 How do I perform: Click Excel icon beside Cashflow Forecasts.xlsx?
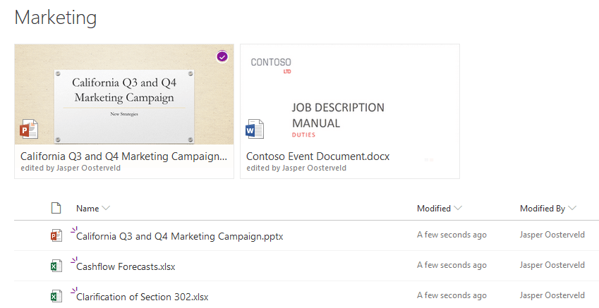[x=56, y=266]
